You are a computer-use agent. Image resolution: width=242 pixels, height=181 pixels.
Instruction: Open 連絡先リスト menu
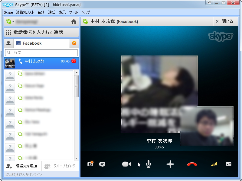coord(25,12)
